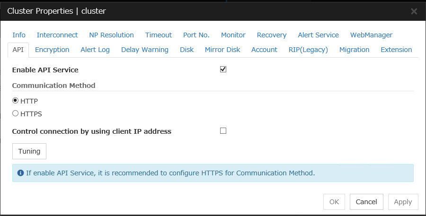
Task: Select the Encryption tab
Action: tap(52, 50)
